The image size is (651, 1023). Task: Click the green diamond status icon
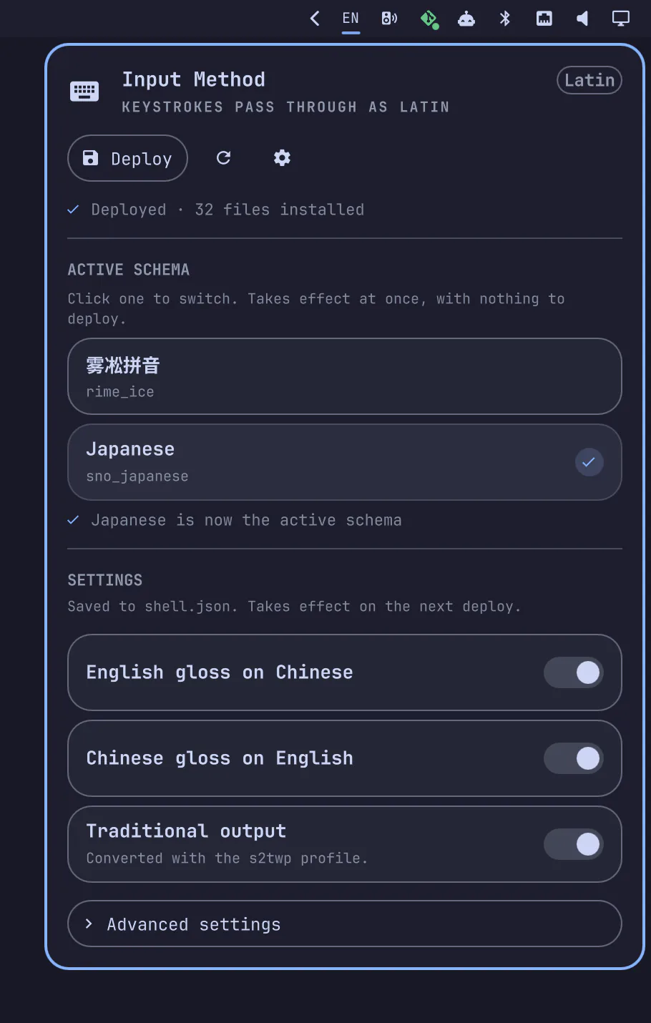[x=429, y=19]
